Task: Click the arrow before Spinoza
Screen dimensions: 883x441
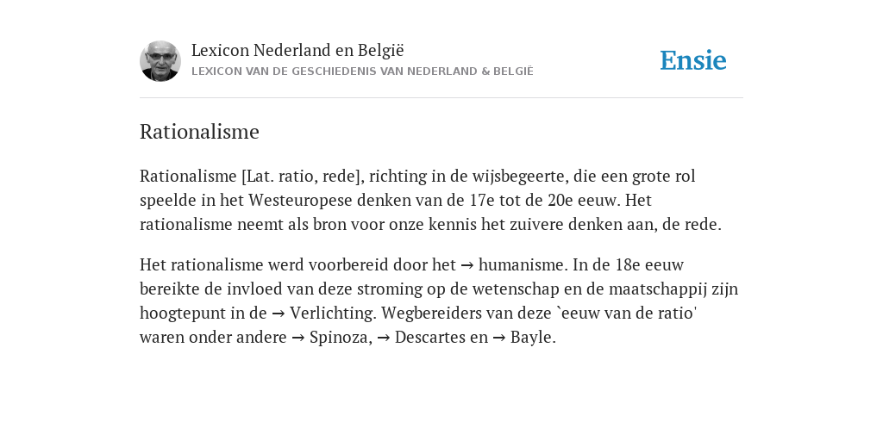Action: tap(297, 338)
